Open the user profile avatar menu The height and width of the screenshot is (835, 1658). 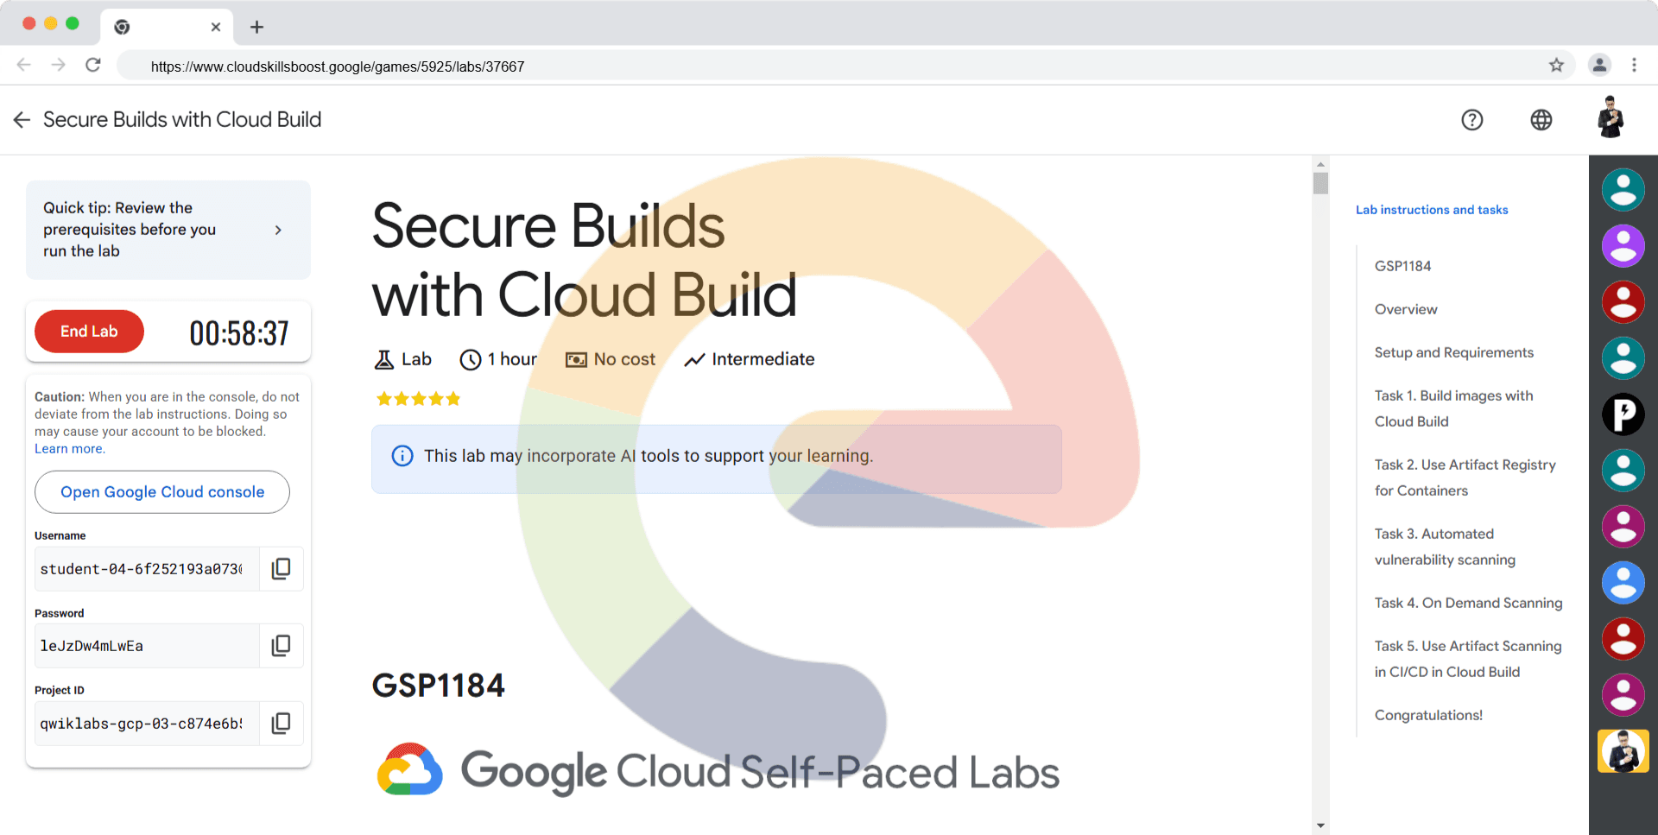coord(1611,118)
